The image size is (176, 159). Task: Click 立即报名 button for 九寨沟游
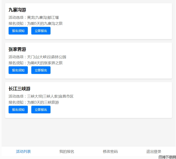pos(41,31)
